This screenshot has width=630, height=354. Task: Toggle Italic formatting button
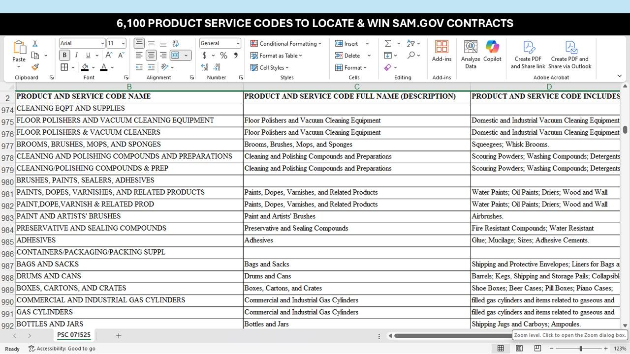[x=76, y=55]
